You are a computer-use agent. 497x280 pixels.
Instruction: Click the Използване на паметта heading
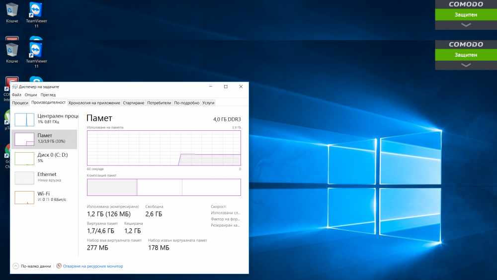pos(105,127)
